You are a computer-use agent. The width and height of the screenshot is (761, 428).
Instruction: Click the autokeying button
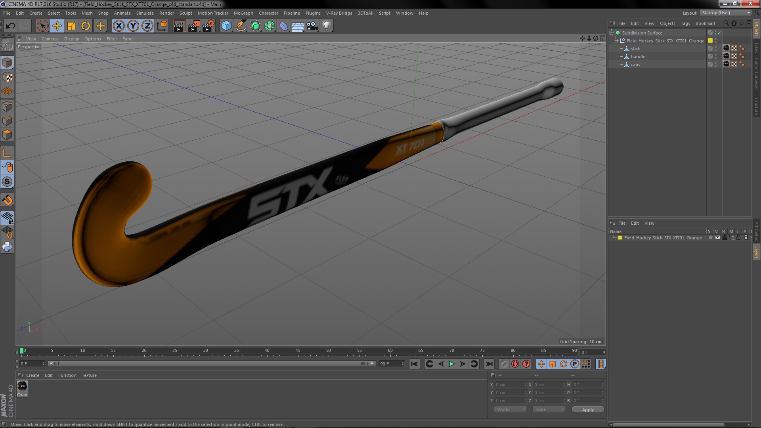click(x=515, y=364)
